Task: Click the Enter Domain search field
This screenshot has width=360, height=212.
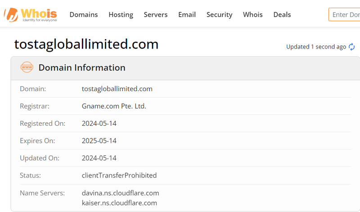Action: [346, 14]
